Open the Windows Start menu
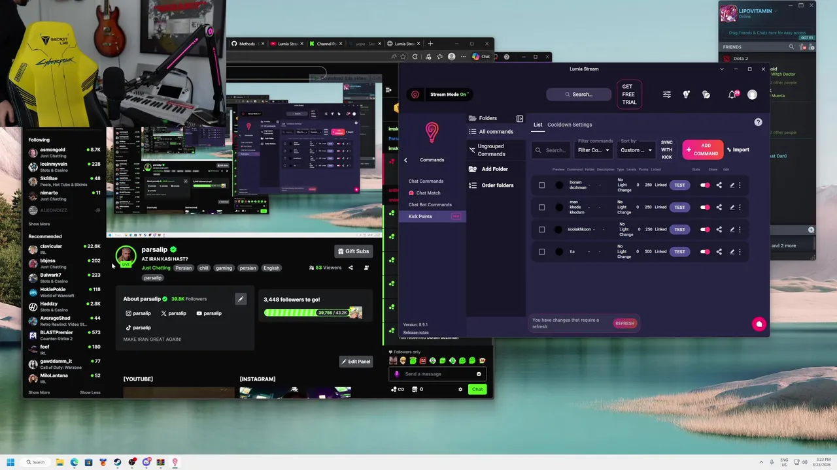This screenshot has width=837, height=470. [x=10, y=462]
